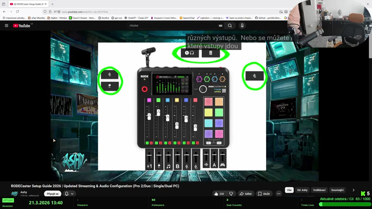Image resolution: width=372 pixels, height=209 pixels.
Task: Click the blocked autoplay icon in address bar
Action: coord(59,12)
